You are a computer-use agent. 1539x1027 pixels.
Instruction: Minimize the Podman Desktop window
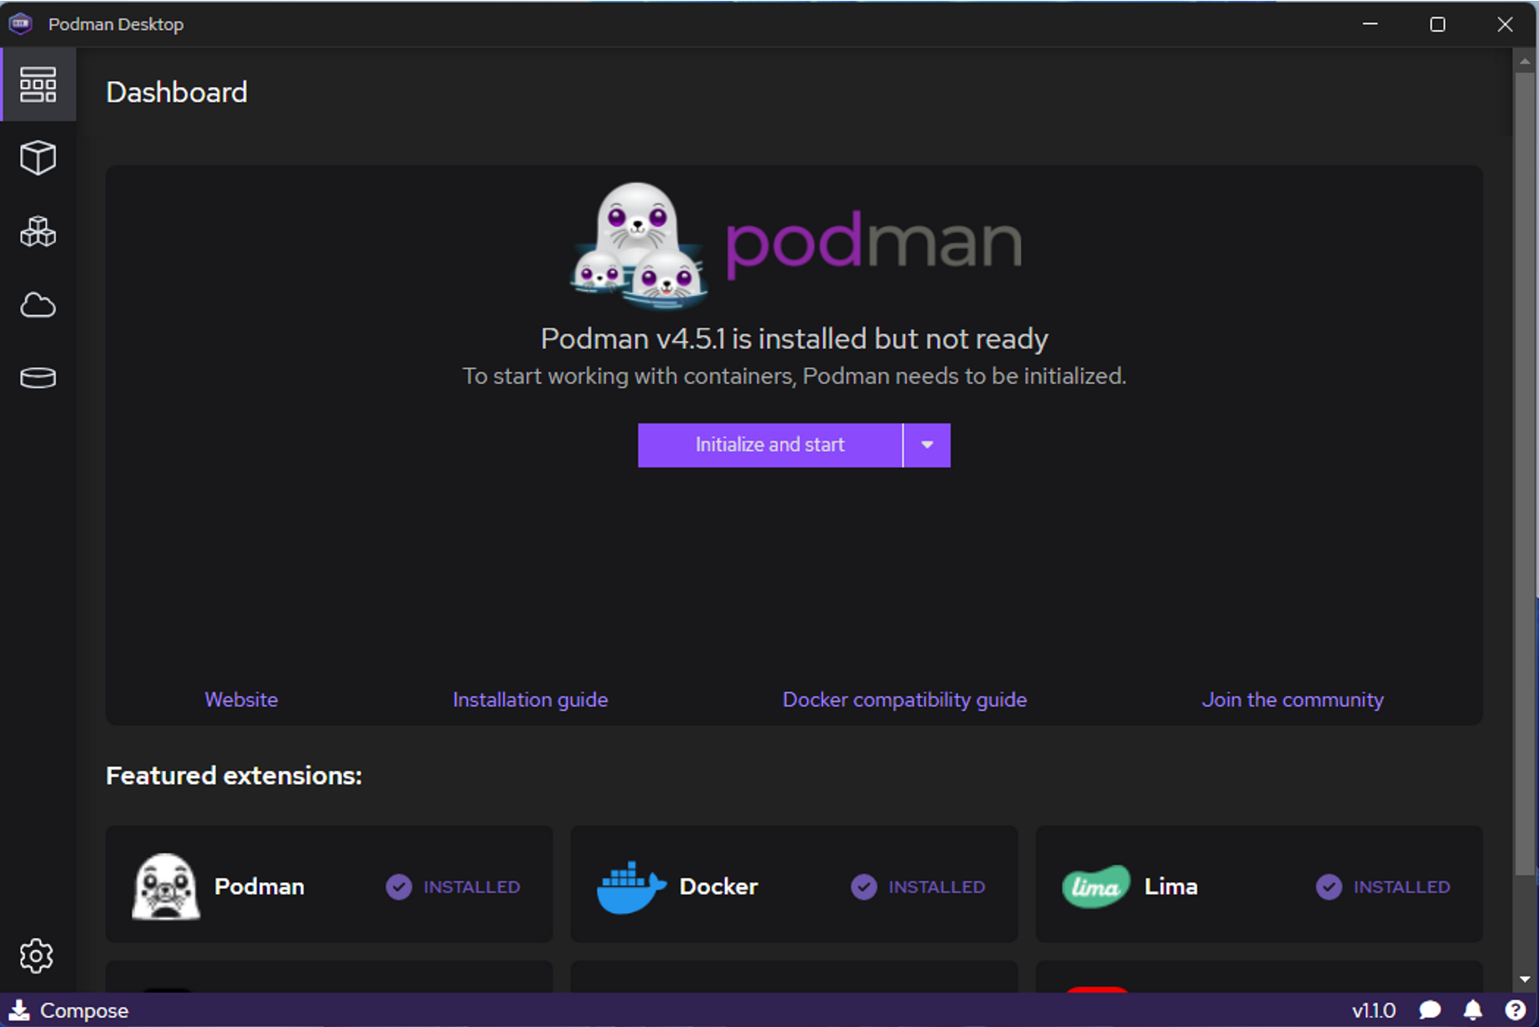coord(1371,23)
